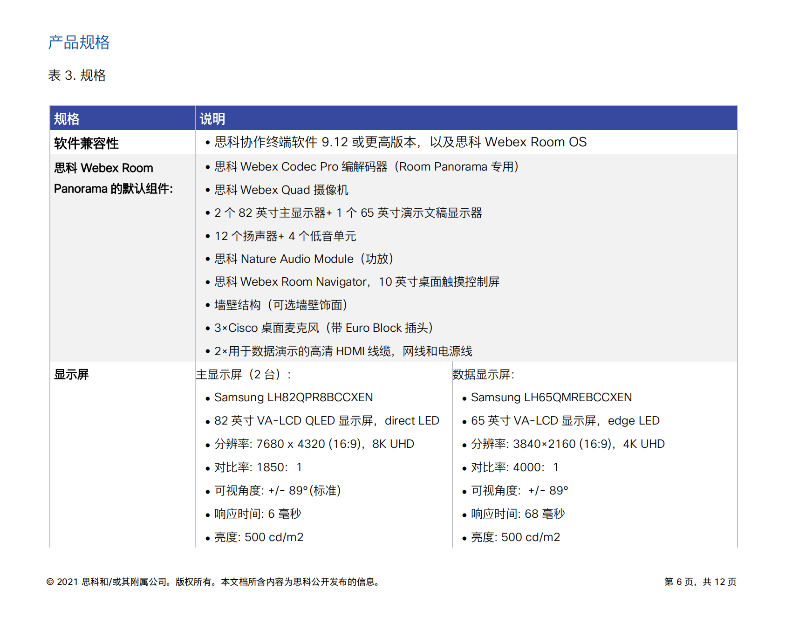Image resolution: width=792 pixels, height=624 pixels.
Task: Select the 高清 HDMI 线缆 bullet
Action: click(343, 351)
